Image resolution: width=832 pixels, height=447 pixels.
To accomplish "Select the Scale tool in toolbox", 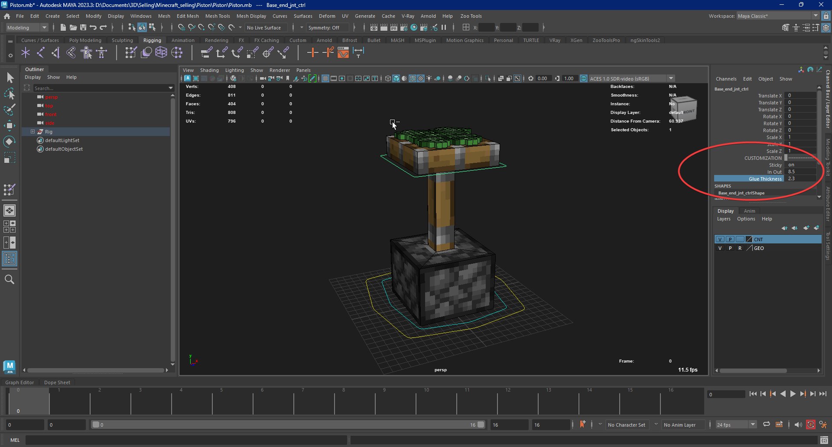I will coord(10,158).
